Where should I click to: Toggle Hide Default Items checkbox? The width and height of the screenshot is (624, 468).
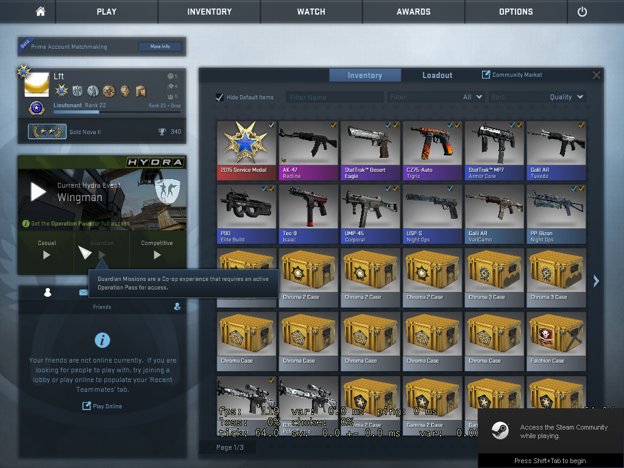(219, 97)
